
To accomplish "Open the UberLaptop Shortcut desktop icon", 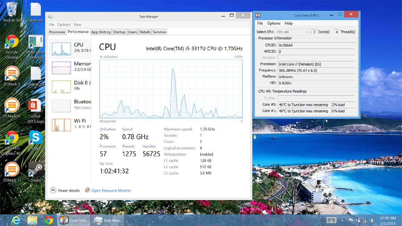I will 36,47.
